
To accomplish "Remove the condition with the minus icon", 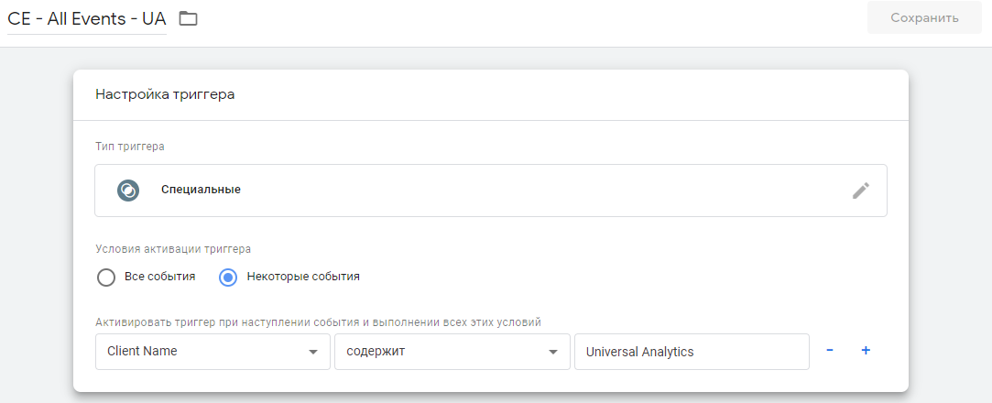I will tap(829, 351).
